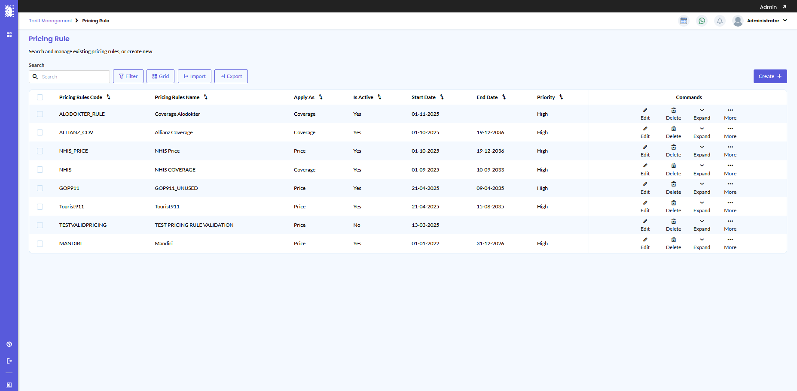Open the building icon at sidebar bottom
Viewport: 797px width, 391px height.
(9, 385)
